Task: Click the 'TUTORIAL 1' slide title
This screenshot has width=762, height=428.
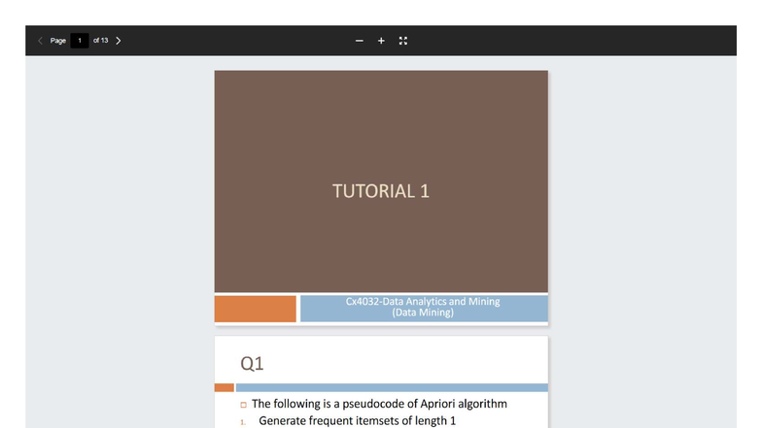Action: click(381, 191)
